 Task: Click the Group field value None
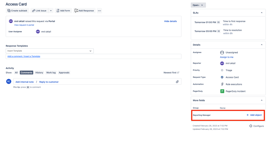tap(223, 108)
